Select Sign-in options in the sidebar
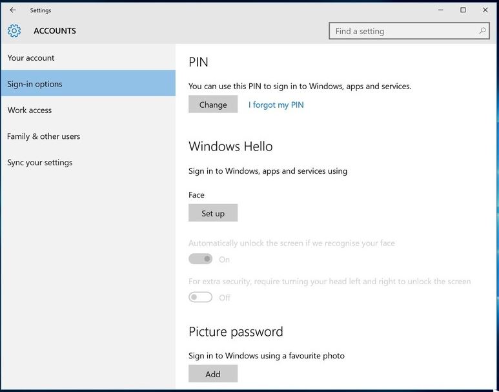The width and height of the screenshot is (499, 392). (88, 84)
